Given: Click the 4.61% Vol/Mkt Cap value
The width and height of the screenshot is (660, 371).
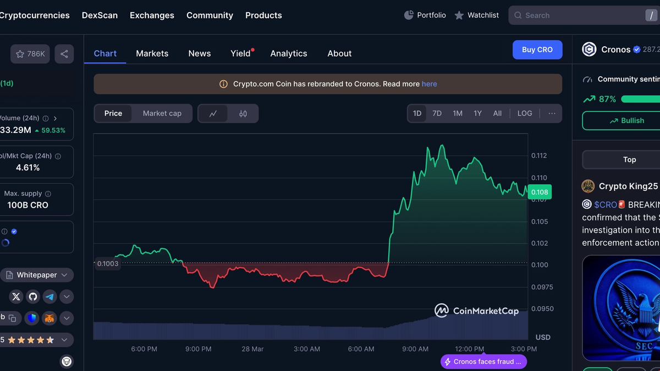Looking at the screenshot, I should click(x=28, y=168).
